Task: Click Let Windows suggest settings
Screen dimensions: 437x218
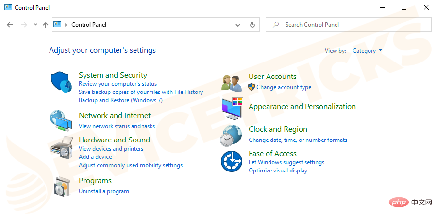Action: click(286, 162)
